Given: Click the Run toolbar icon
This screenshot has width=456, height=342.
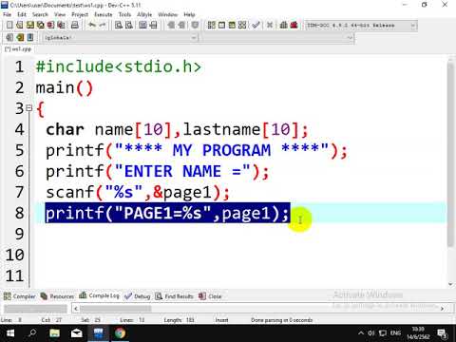Looking at the screenshot, I should [221, 25].
